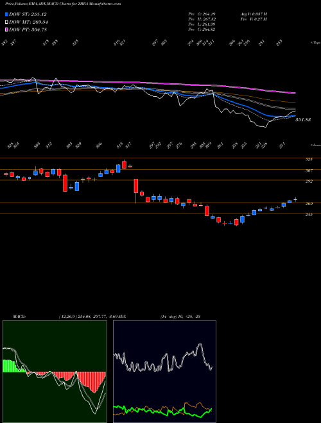Click the '<Lows' label on the right
The image size is (321, 423).
tap(315, 145)
